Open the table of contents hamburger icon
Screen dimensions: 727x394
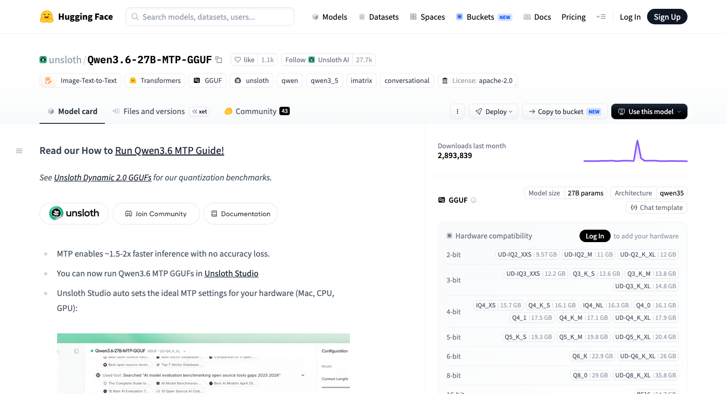[19, 151]
